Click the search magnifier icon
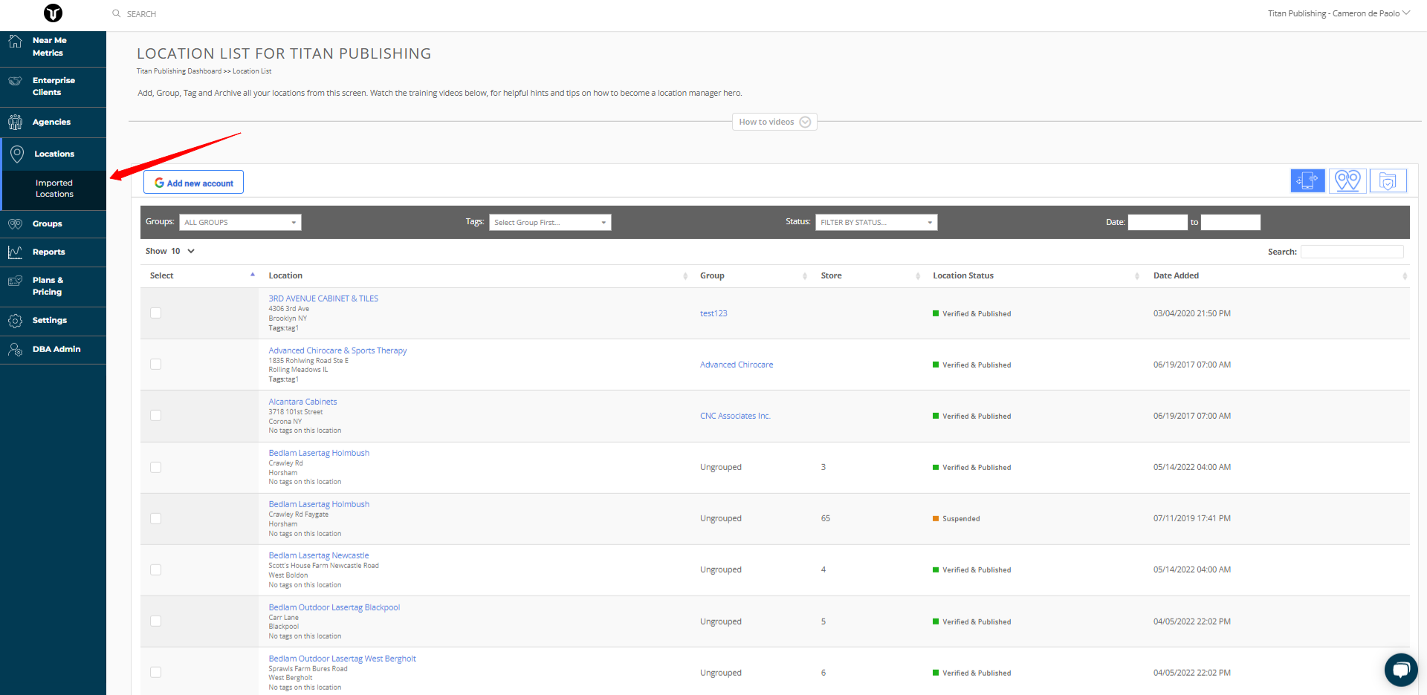 117,13
